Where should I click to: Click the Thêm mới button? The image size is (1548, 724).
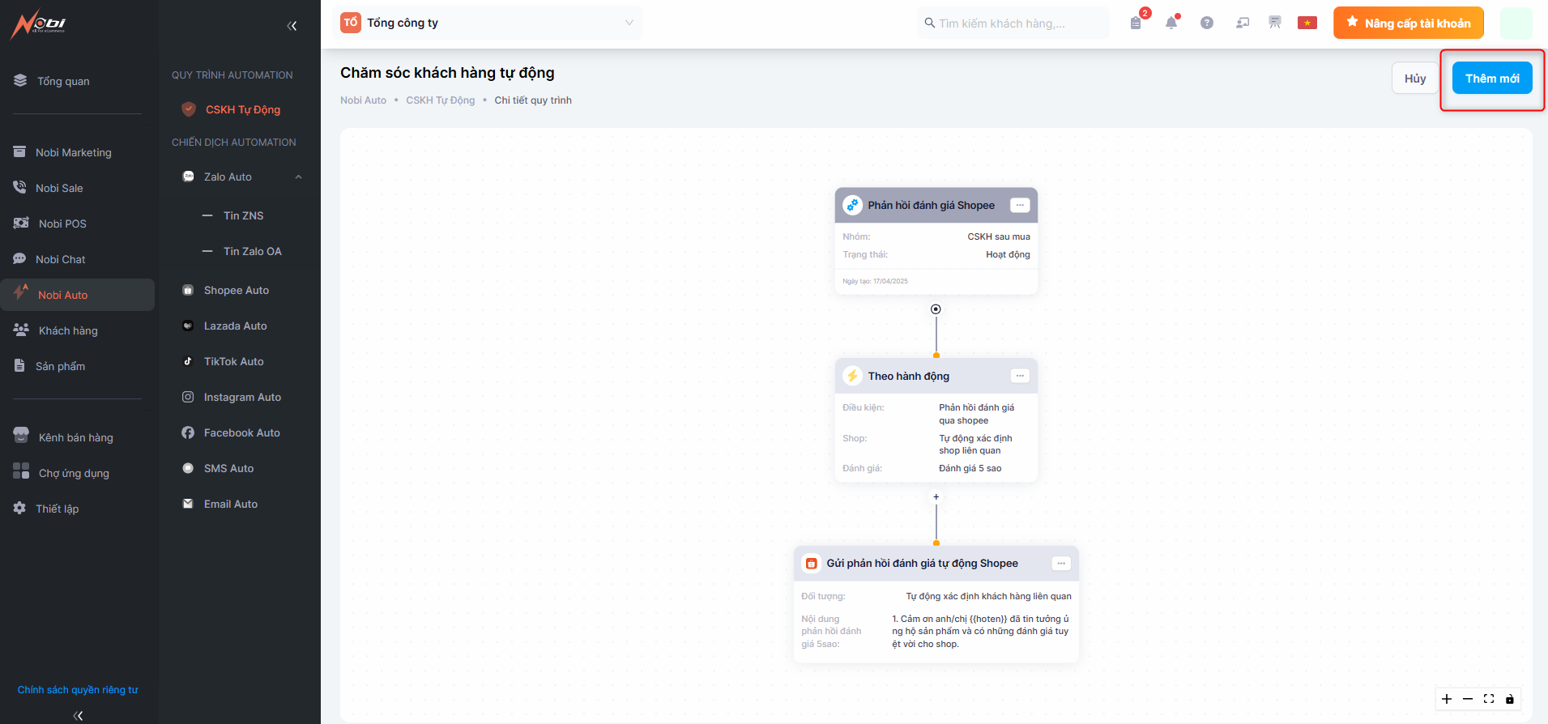click(x=1491, y=79)
